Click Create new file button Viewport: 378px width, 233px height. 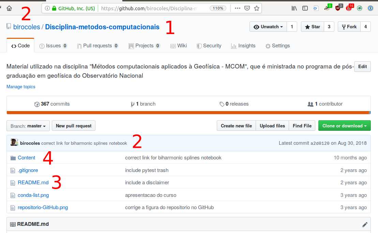(x=236, y=126)
